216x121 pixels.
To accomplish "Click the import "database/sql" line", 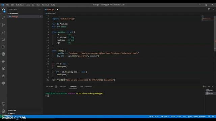I will (63, 19).
